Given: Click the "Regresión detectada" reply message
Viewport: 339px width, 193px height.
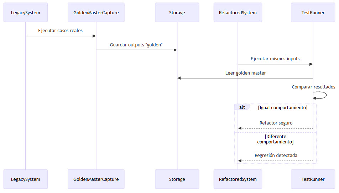Looking at the screenshot, I should point(276,156).
